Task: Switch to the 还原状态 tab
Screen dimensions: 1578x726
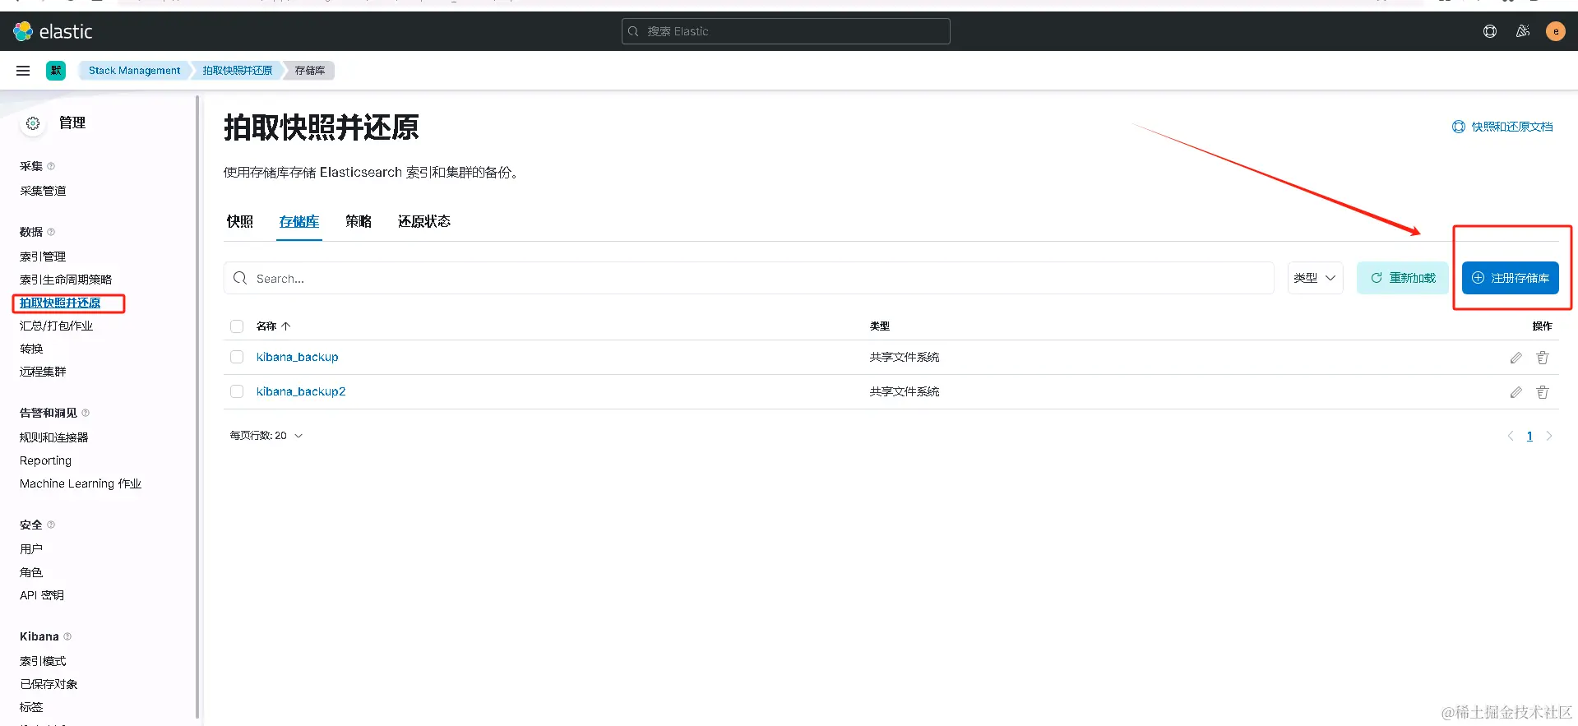Action: tap(424, 221)
